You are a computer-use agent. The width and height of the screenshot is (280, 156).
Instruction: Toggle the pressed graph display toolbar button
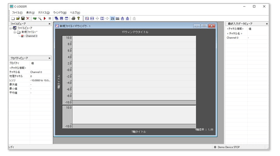coord(112,18)
